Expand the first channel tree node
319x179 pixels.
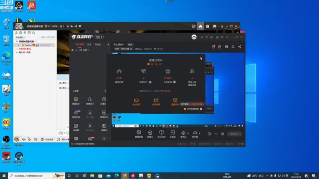(x=17, y=41)
